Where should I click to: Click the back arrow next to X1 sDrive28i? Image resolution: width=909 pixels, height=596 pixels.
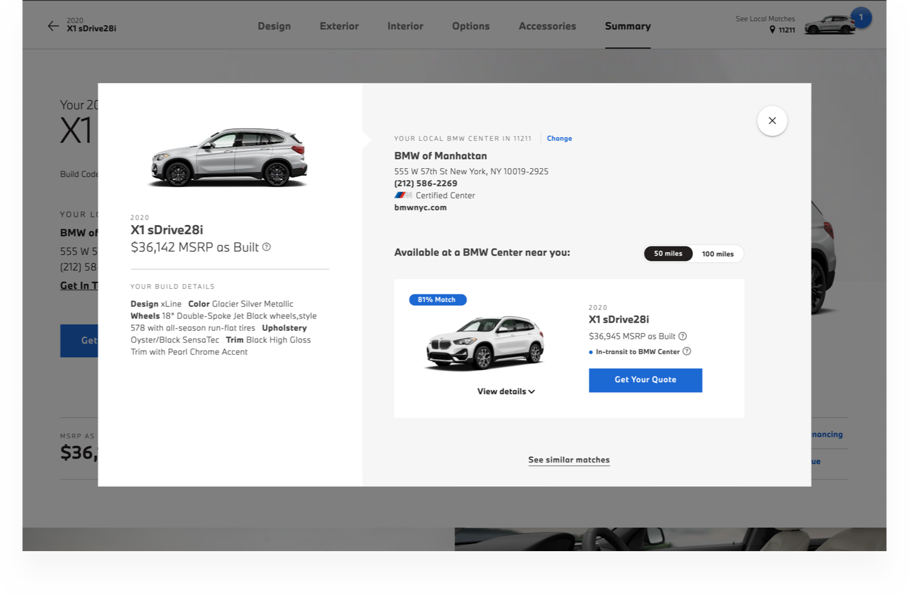(x=53, y=26)
